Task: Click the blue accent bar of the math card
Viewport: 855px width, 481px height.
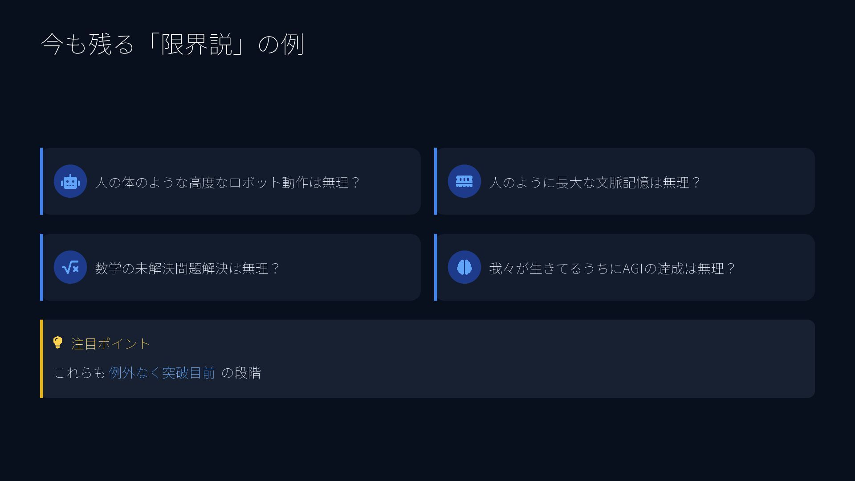Action: pyautogui.click(x=41, y=267)
